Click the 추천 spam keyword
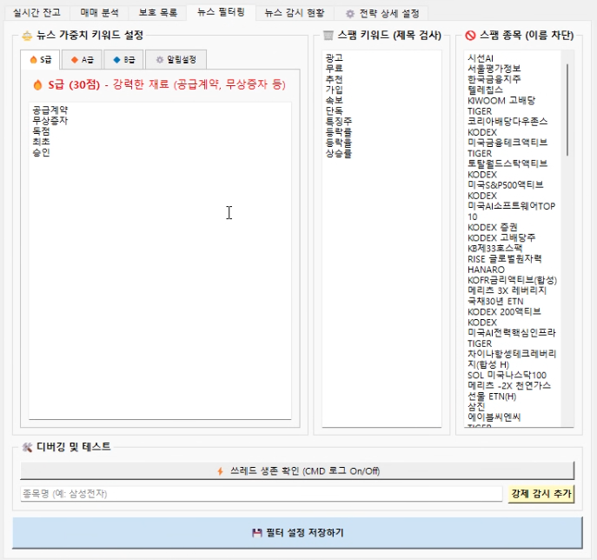 click(x=335, y=79)
